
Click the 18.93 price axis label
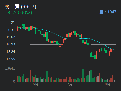click(11, 44)
